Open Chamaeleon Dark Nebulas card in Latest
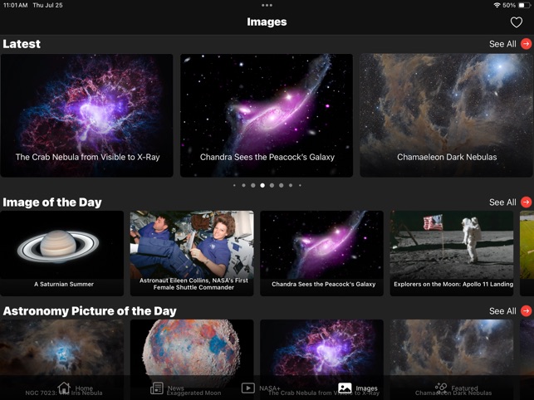 [x=447, y=115]
